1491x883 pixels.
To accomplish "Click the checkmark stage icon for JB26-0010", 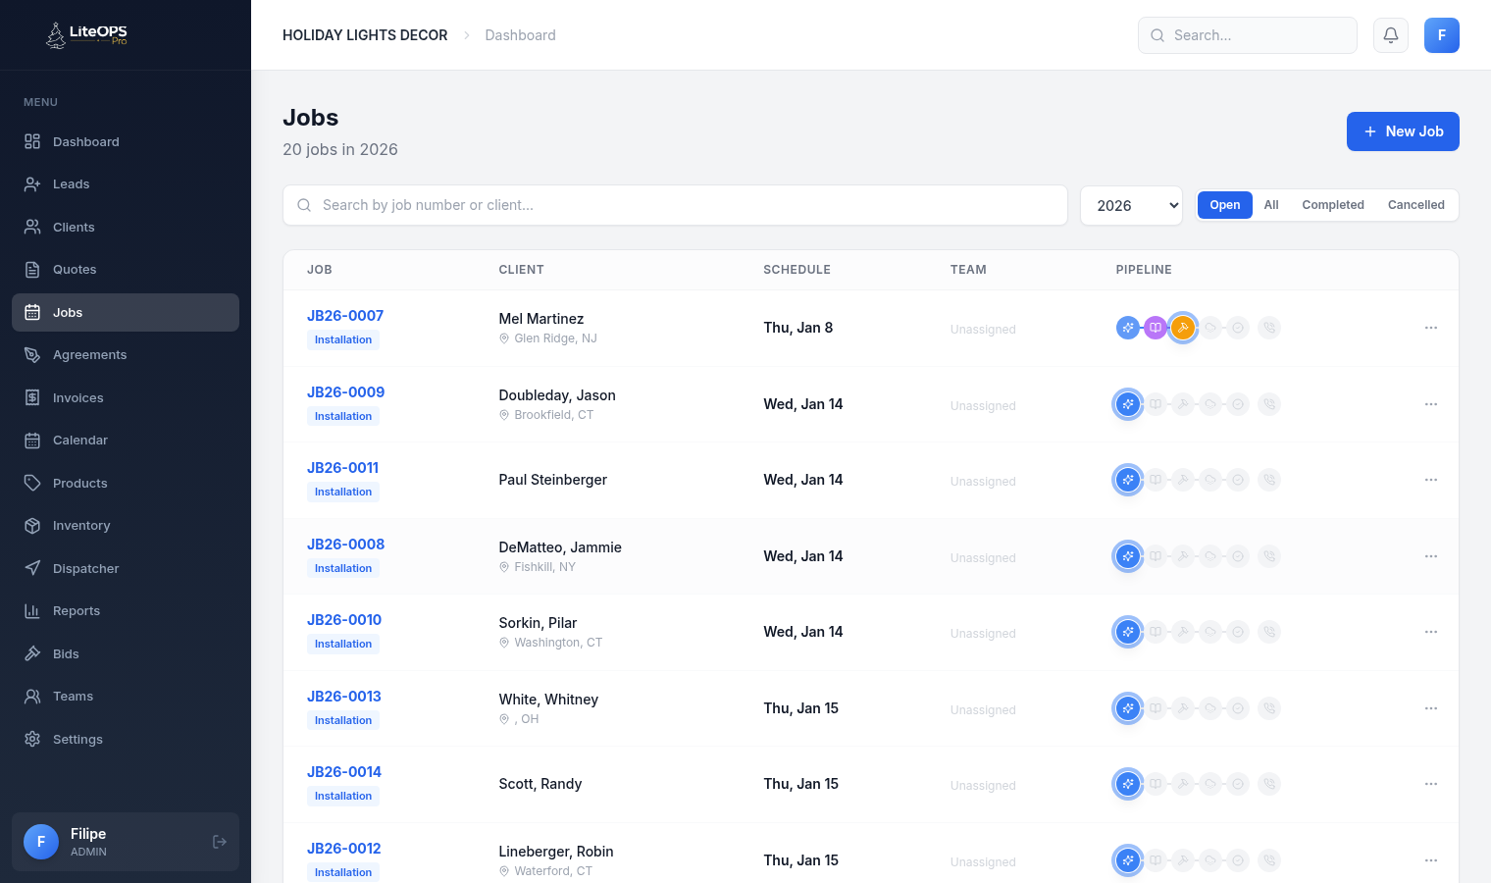I will click(x=1239, y=632).
